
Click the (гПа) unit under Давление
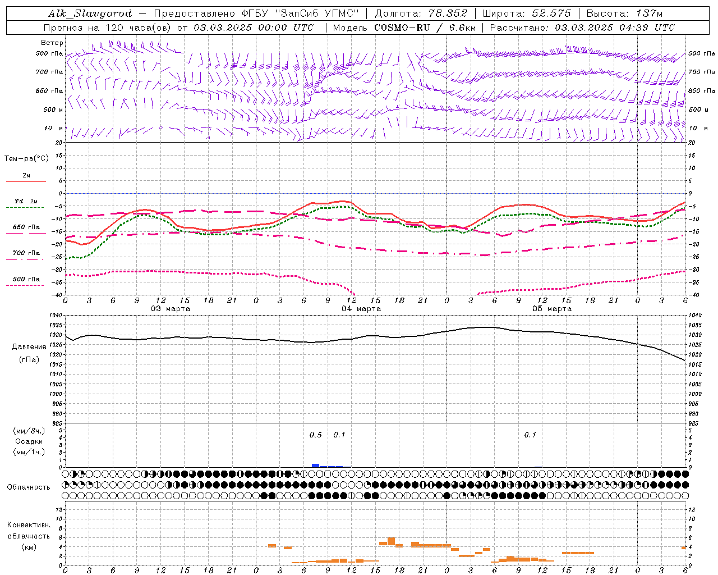coord(29,360)
